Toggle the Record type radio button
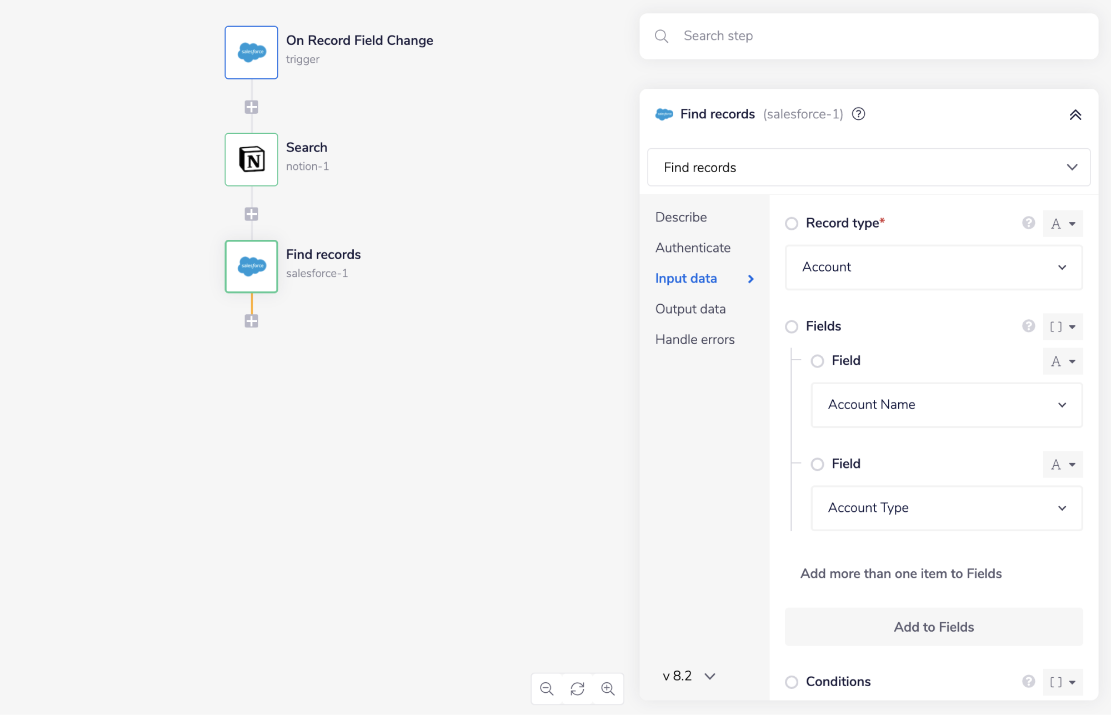Image resolution: width=1111 pixels, height=715 pixels. tap(791, 223)
